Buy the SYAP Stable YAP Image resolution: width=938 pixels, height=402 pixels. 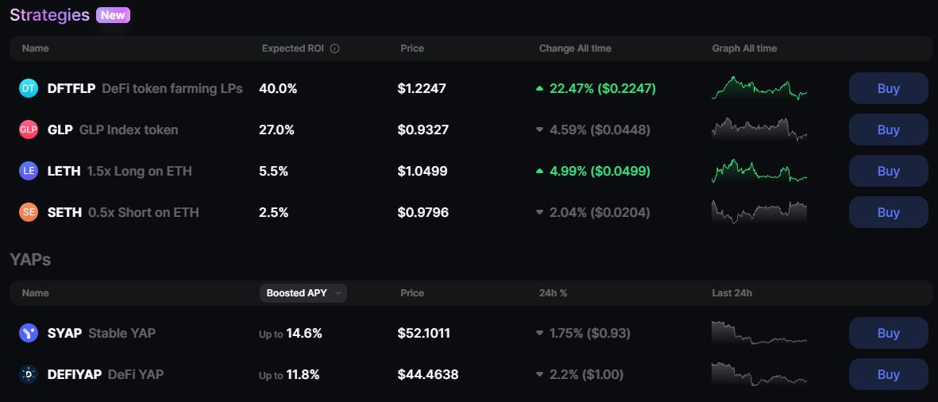click(888, 333)
